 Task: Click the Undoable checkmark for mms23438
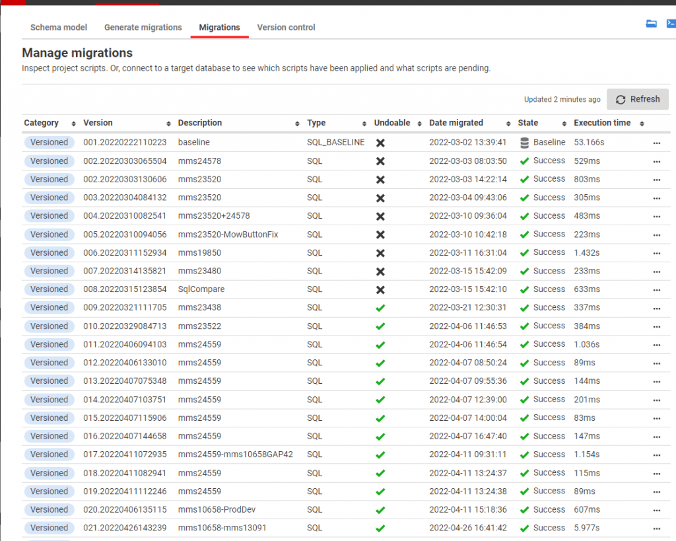pyautogui.click(x=380, y=307)
